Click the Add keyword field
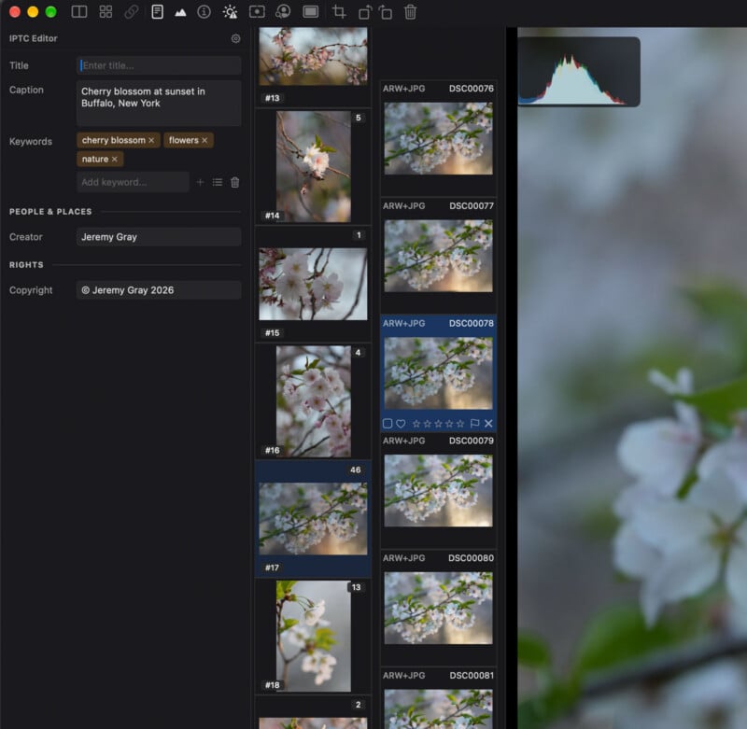Viewport: 747px width, 729px height. (x=133, y=182)
